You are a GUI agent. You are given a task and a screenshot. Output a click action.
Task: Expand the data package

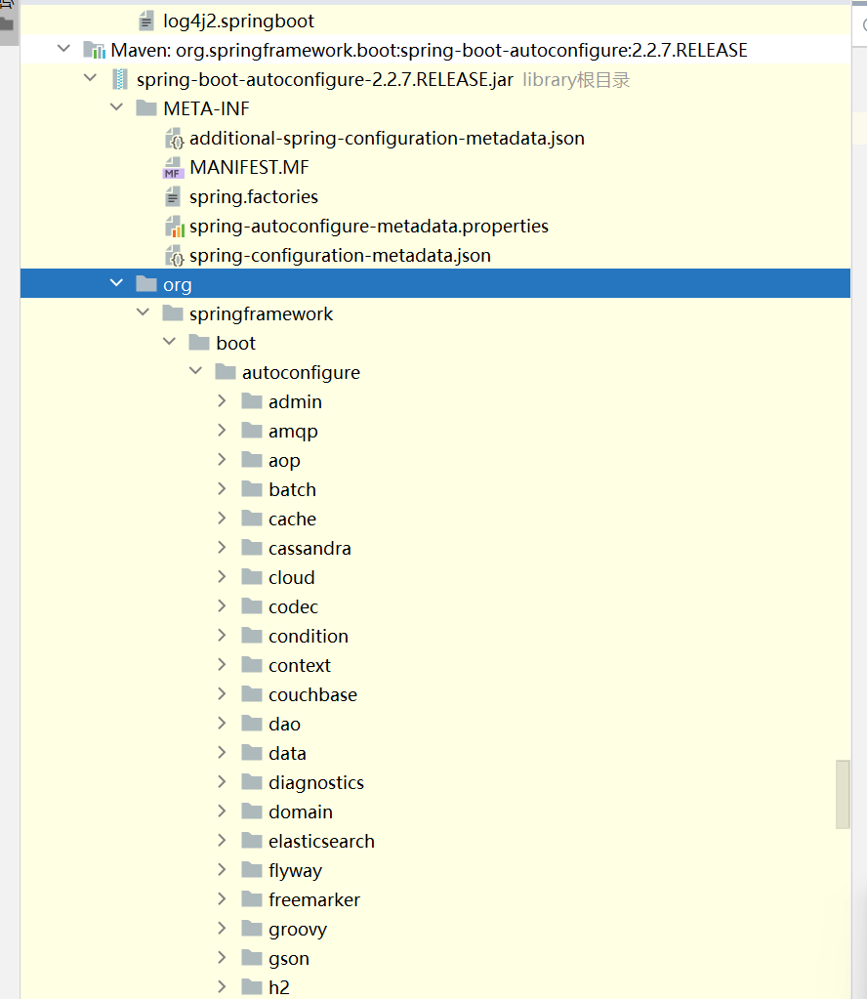[222, 753]
